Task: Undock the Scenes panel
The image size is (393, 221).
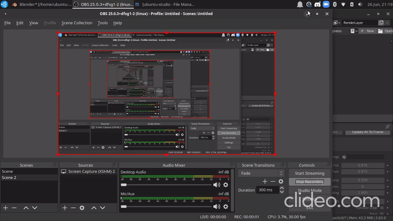Action: 55,165
